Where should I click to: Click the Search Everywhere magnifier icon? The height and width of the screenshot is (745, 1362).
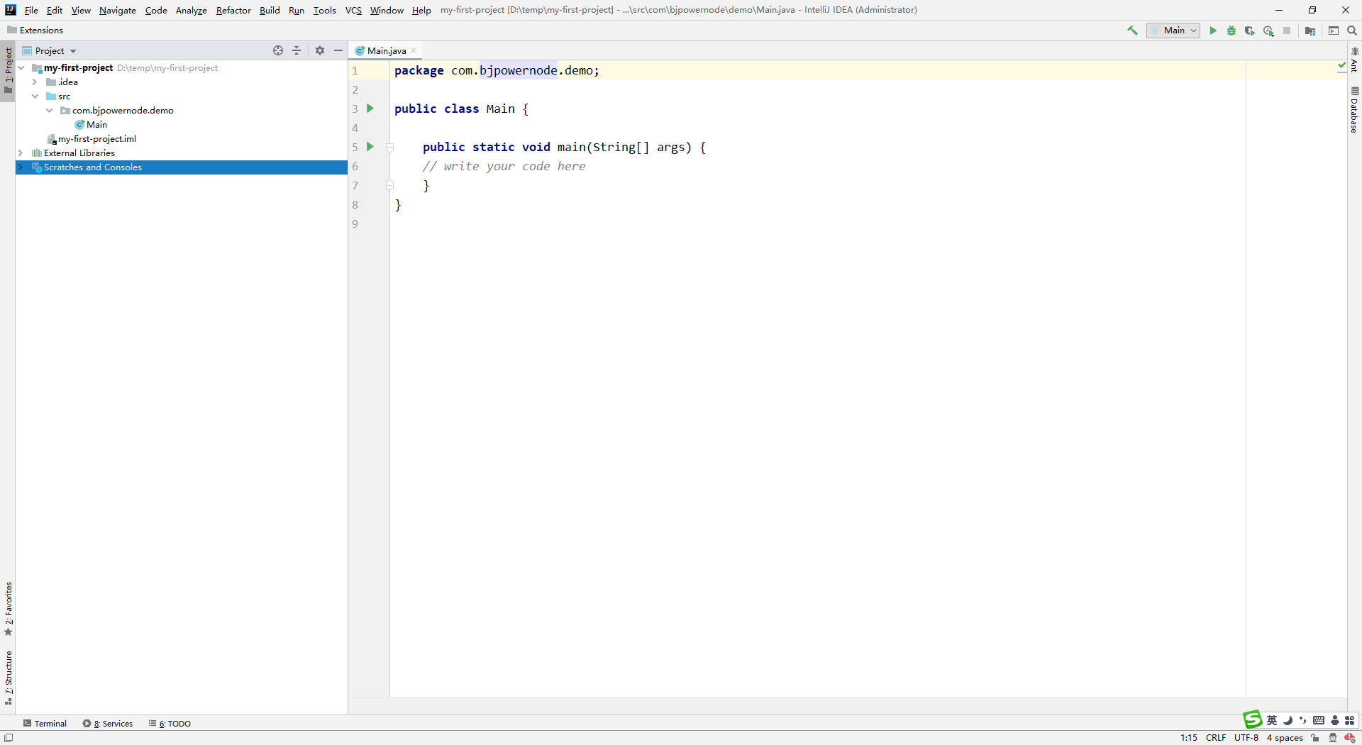click(x=1352, y=31)
